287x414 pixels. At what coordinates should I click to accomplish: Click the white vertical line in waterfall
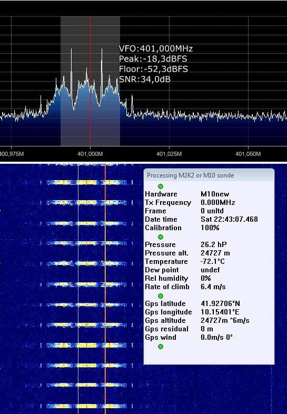tap(78, 289)
